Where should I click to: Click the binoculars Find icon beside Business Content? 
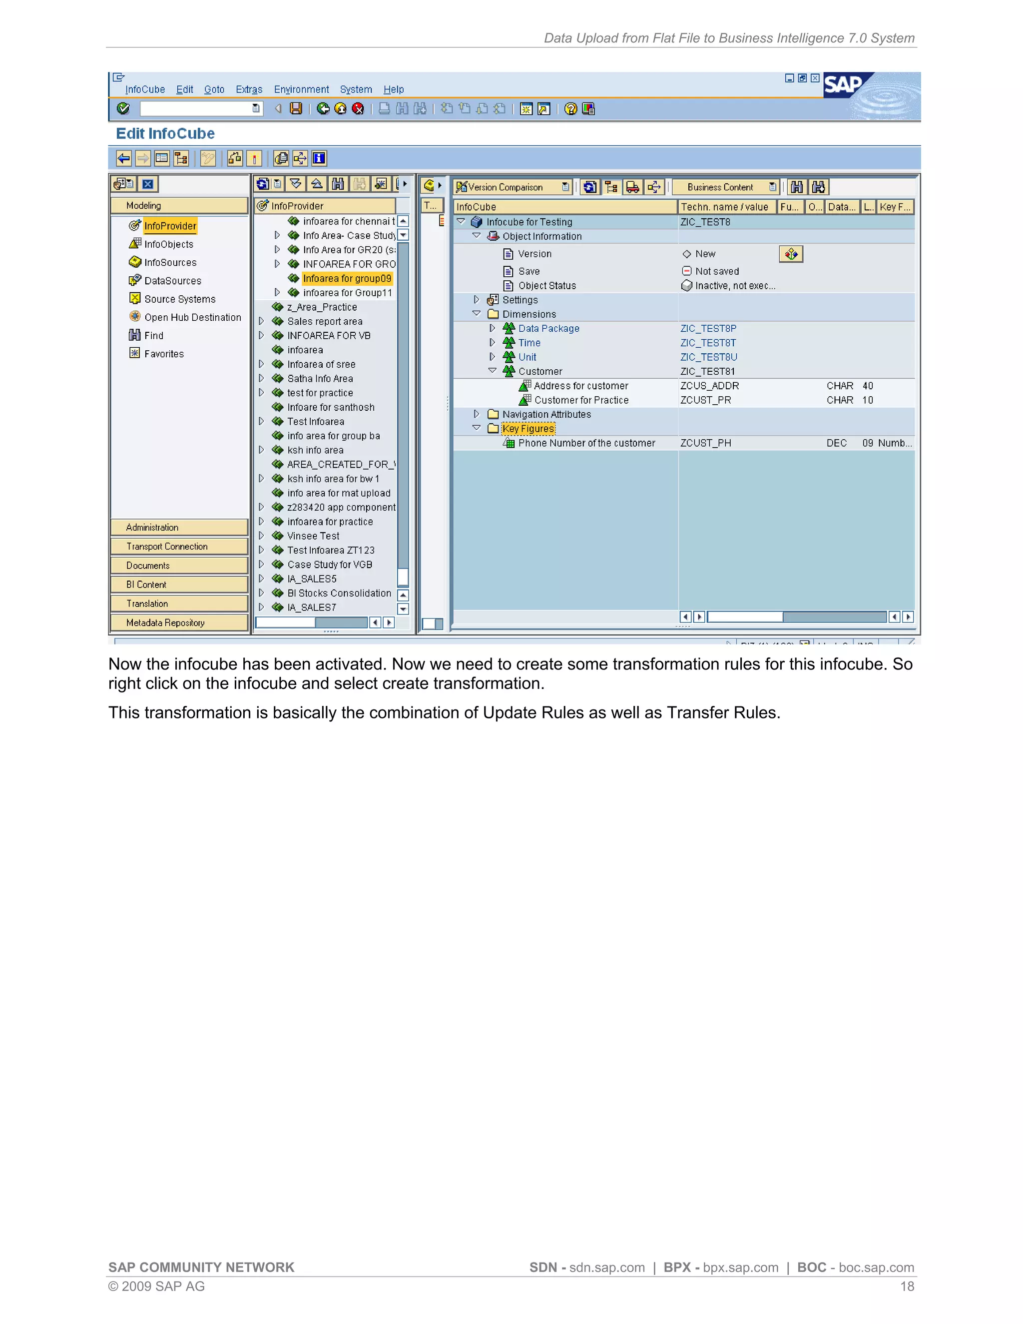pyautogui.click(x=797, y=187)
